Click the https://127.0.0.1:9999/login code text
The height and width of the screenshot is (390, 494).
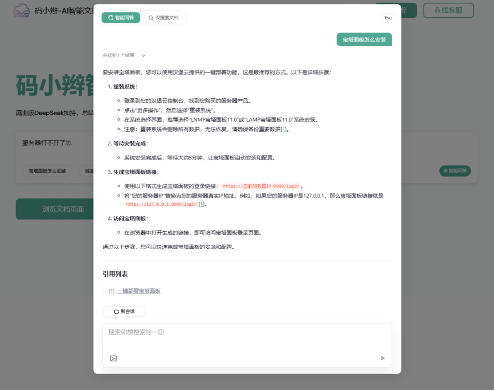(x=161, y=204)
